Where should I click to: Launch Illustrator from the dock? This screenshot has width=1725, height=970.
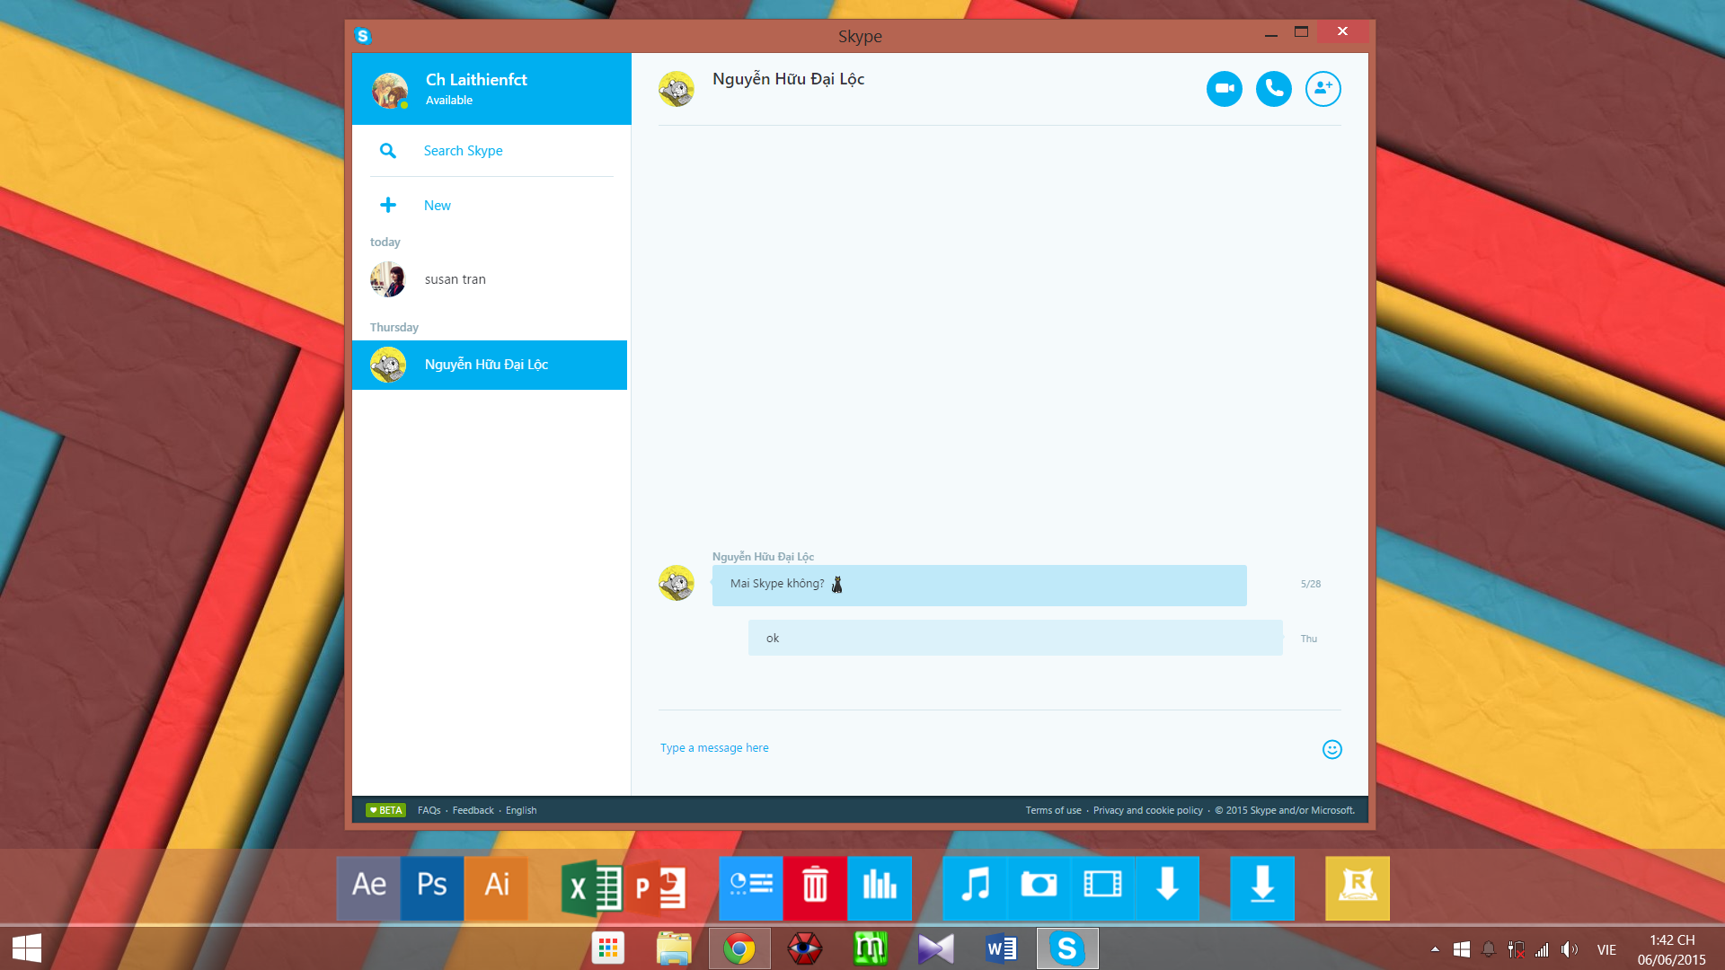496,887
